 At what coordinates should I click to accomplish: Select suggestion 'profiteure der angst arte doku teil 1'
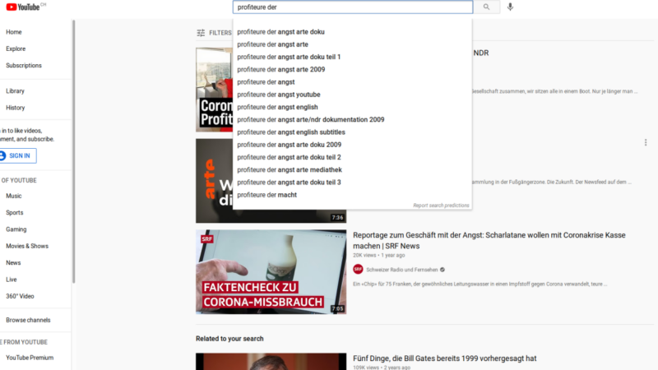(353, 57)
